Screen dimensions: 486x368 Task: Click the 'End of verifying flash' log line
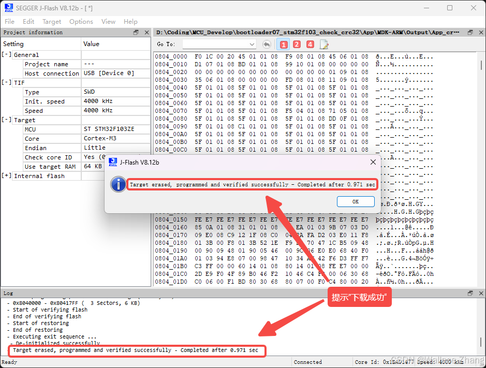pyautogui.click(x=47, y=316)
